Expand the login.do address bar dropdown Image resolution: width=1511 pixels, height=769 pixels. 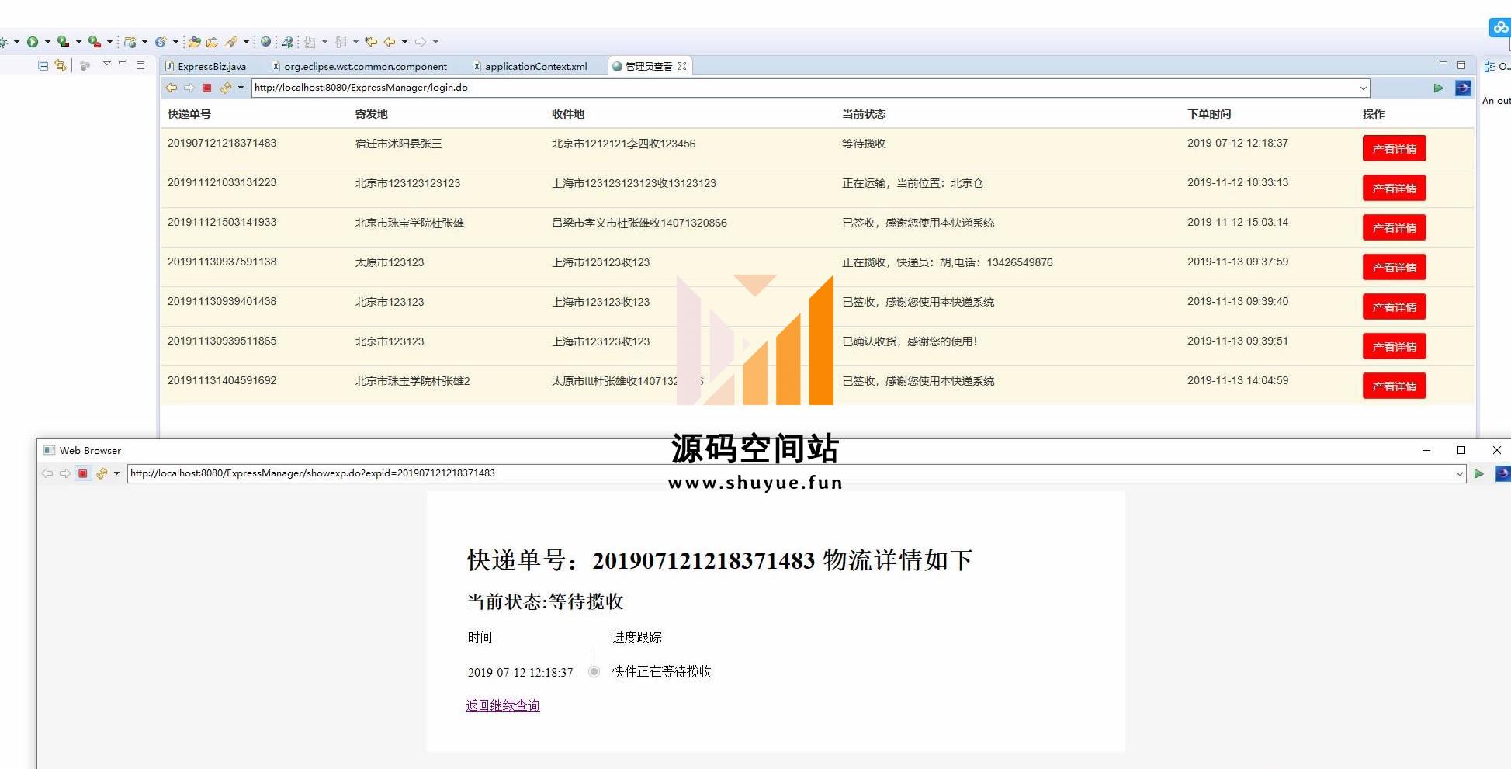tap(1363, 88)
